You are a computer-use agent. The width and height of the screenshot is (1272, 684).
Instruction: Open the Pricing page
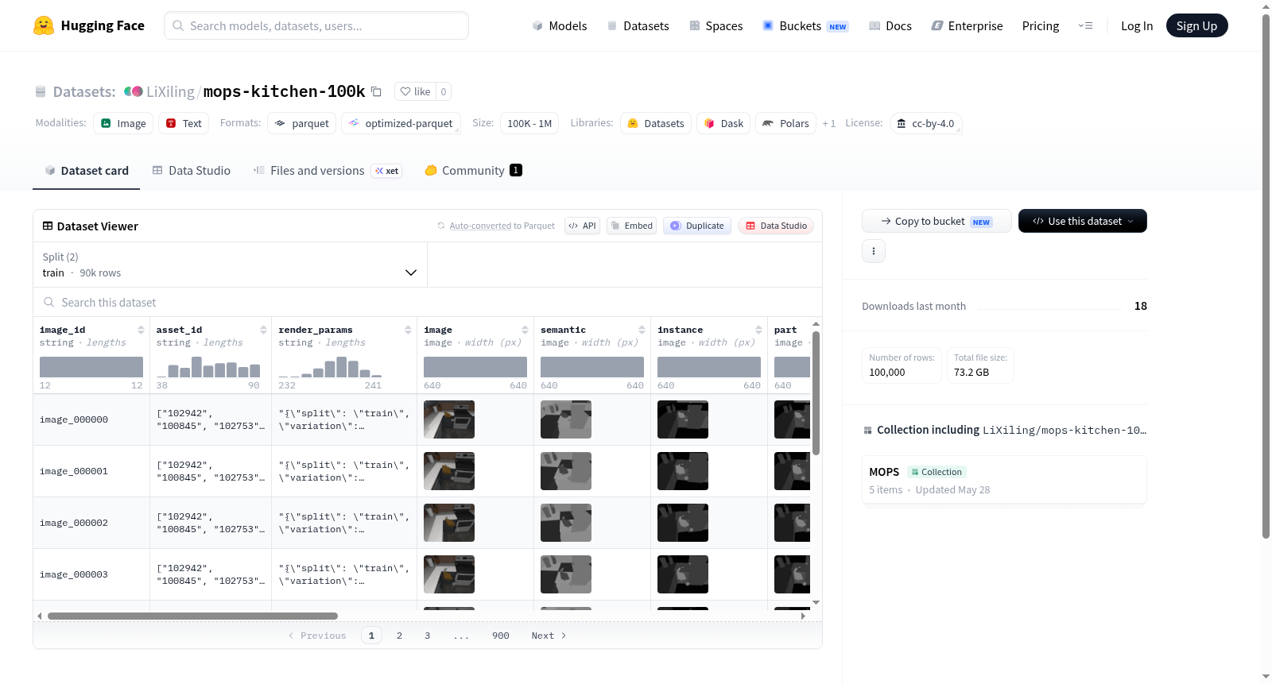1041,26
